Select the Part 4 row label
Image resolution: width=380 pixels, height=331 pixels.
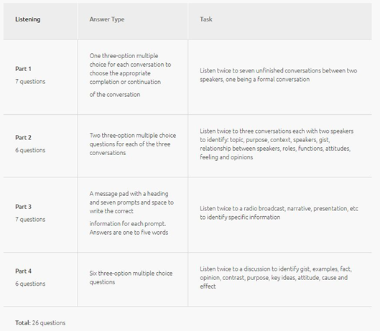(x=23, y=271)
